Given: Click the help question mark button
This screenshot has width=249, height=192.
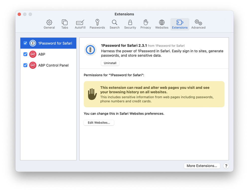Looking at the screenshot, I should click(x=226, y=166).
